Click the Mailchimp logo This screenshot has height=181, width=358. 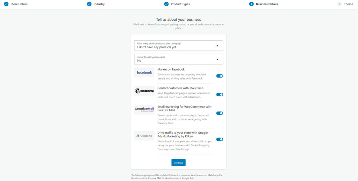tap(144, 91)
